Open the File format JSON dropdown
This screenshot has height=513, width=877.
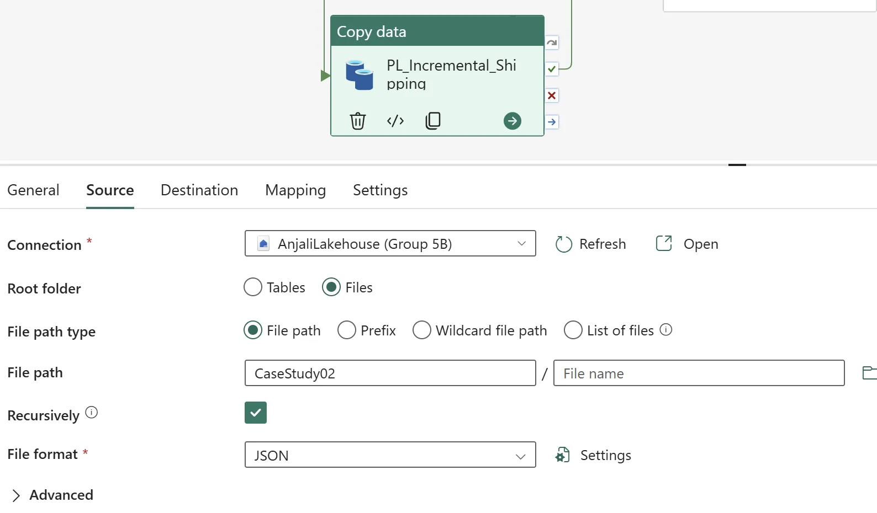[x=390, y=455]
